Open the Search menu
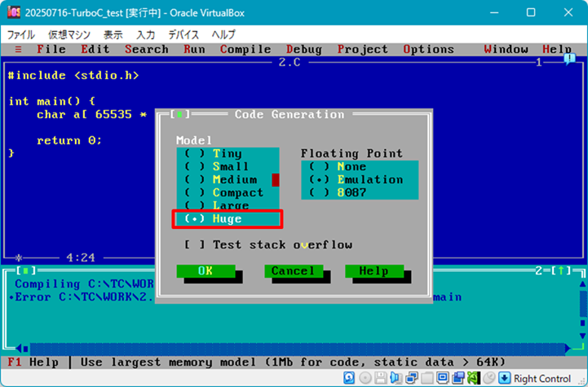588x387 pixels. [147, 49]
